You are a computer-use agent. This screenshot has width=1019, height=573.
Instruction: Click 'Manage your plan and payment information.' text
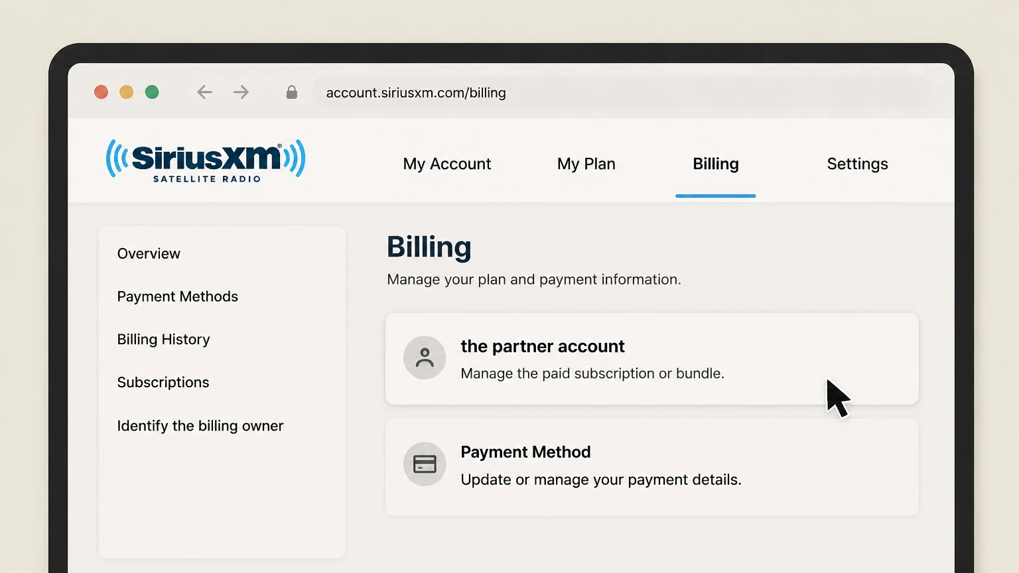click(534, 279)
